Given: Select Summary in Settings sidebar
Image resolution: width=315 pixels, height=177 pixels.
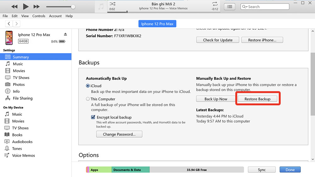Looking at the screenshot, I should pos(36,57).
